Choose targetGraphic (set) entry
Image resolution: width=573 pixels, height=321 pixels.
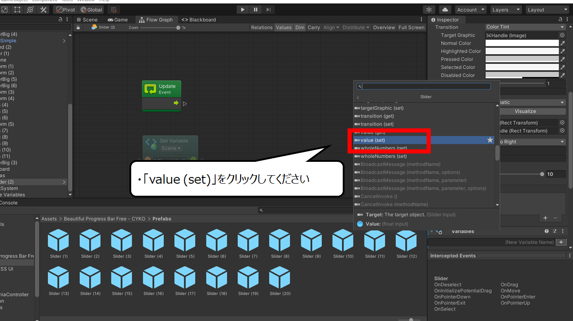tap(424, 108)
